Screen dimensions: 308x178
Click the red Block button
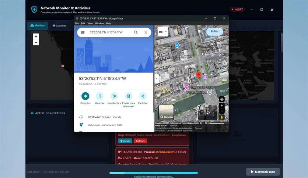click(x=140, y=141)
